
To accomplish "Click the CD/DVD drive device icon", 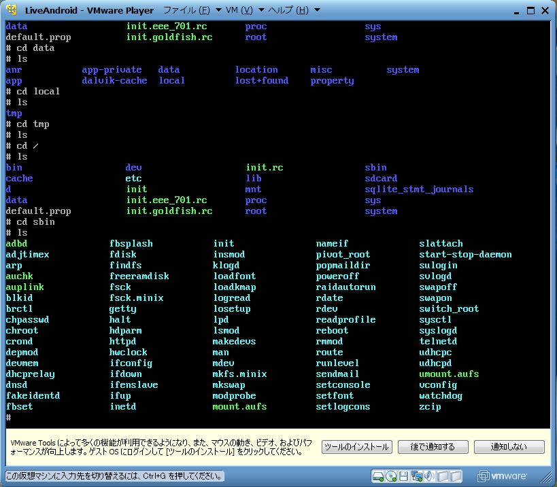I will (391, 476).
